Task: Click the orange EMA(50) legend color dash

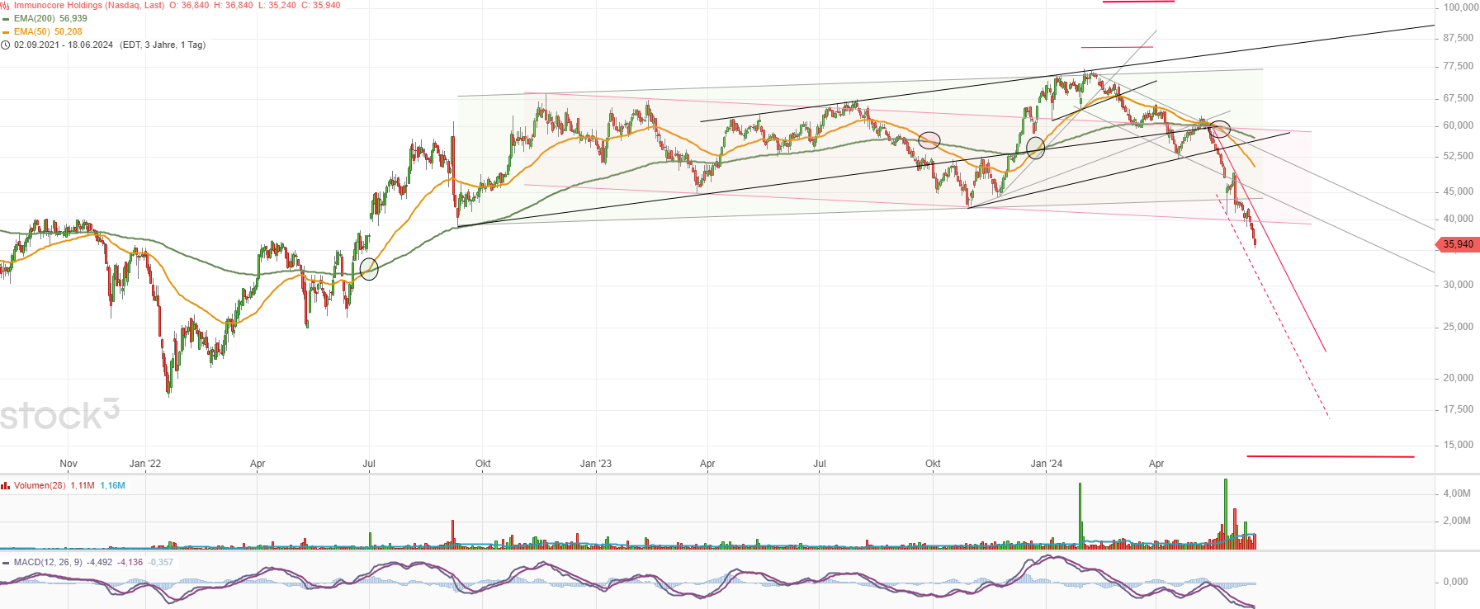Action: point(6,32)
